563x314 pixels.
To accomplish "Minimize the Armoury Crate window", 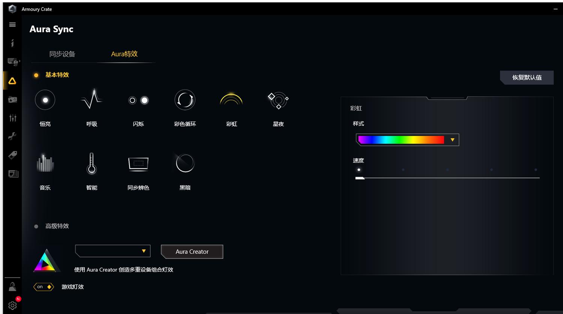I will pos(555,9).
